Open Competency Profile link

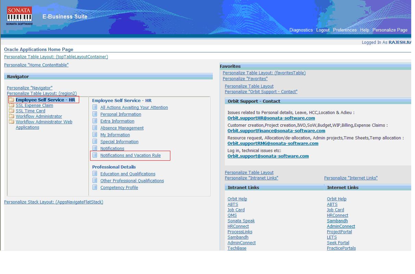point(119,188)
